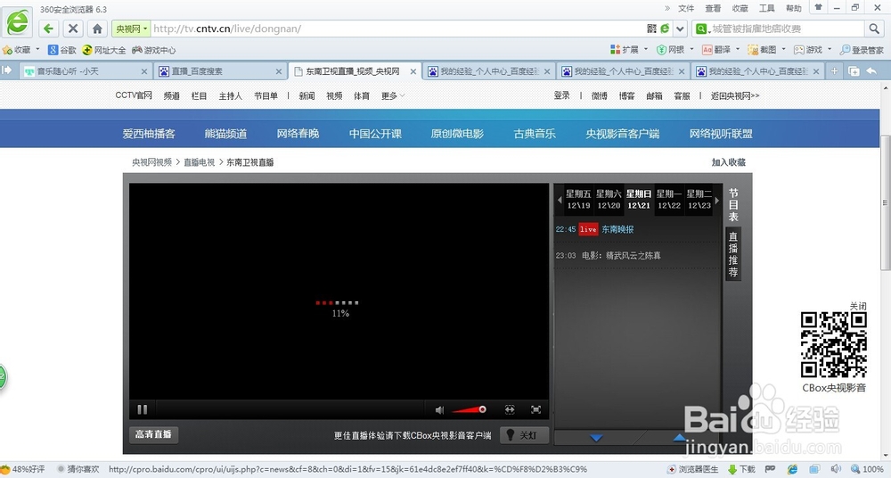Switch to the 音乐随心听-小天 tab
Viewport: 891px width, 478px height.
tap(84, 71)
